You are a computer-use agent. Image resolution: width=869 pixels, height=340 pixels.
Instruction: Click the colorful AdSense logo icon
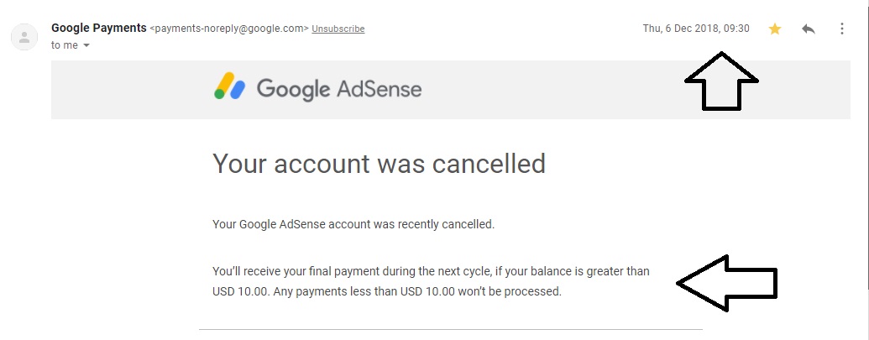(229, 86)
